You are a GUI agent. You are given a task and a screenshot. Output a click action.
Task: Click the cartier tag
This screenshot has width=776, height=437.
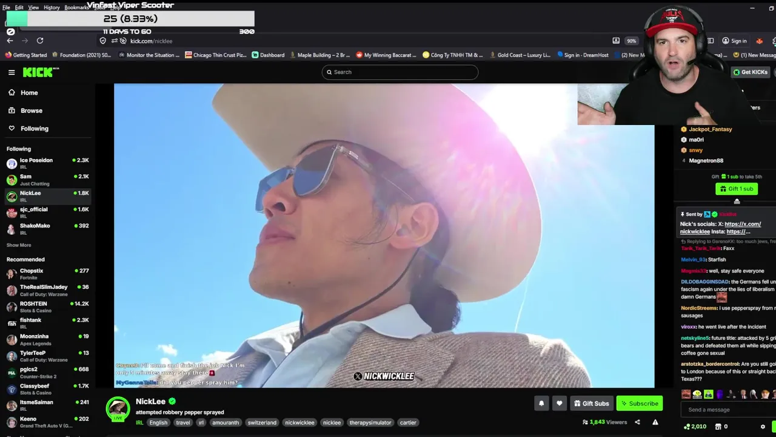pos(408,422)
